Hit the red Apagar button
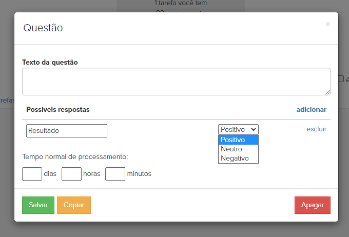 click(x=312, y=205)
